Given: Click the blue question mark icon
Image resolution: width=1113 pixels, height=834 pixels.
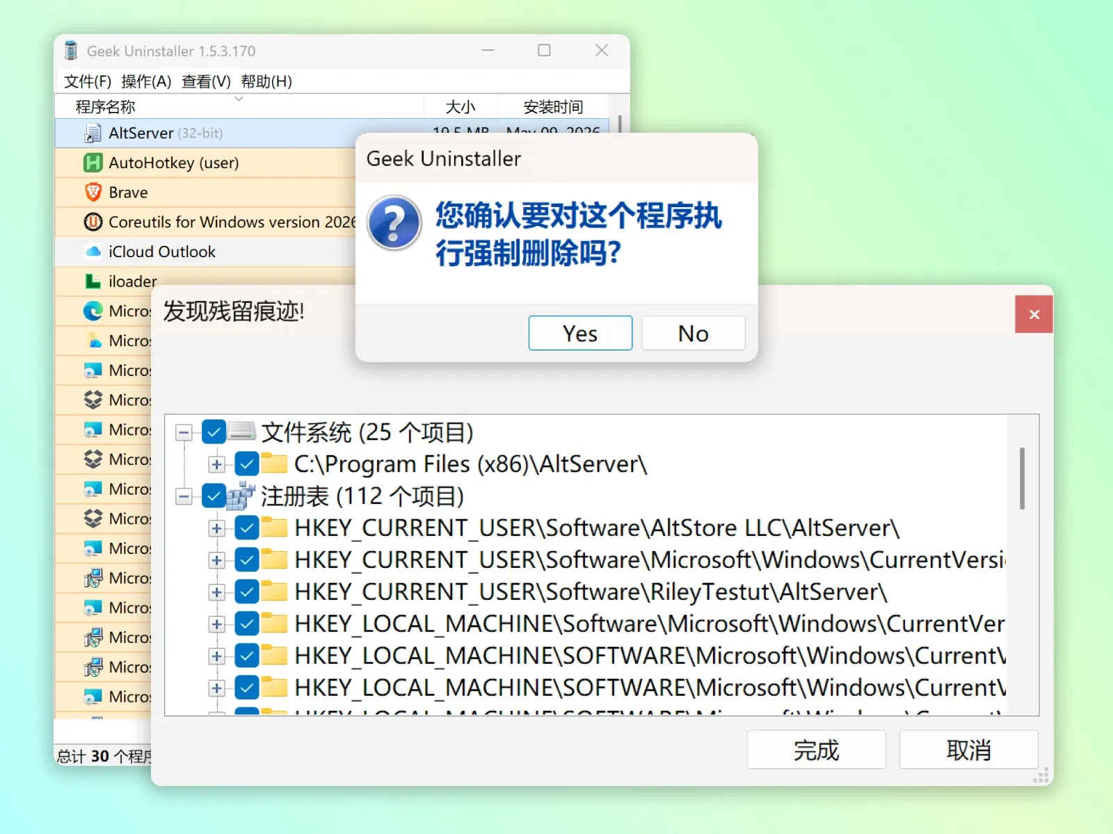Looking at the screenshot, I should tap(394, 223).
